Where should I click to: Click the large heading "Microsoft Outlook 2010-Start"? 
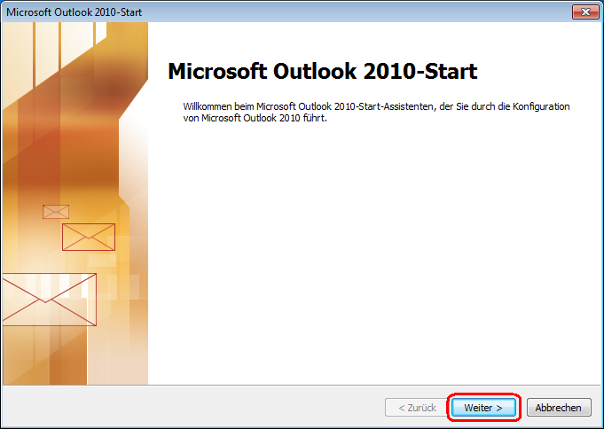pos(323,71)
